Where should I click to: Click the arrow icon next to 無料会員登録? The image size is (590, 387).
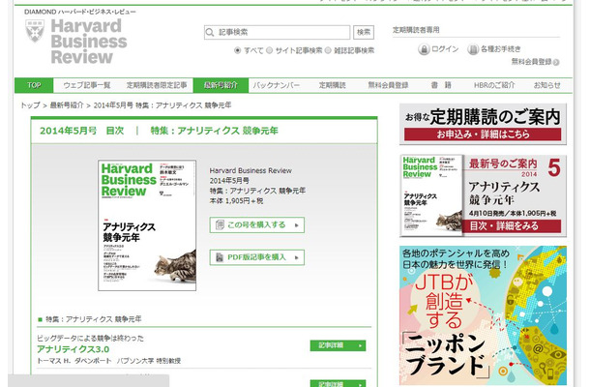pos(556,62)
